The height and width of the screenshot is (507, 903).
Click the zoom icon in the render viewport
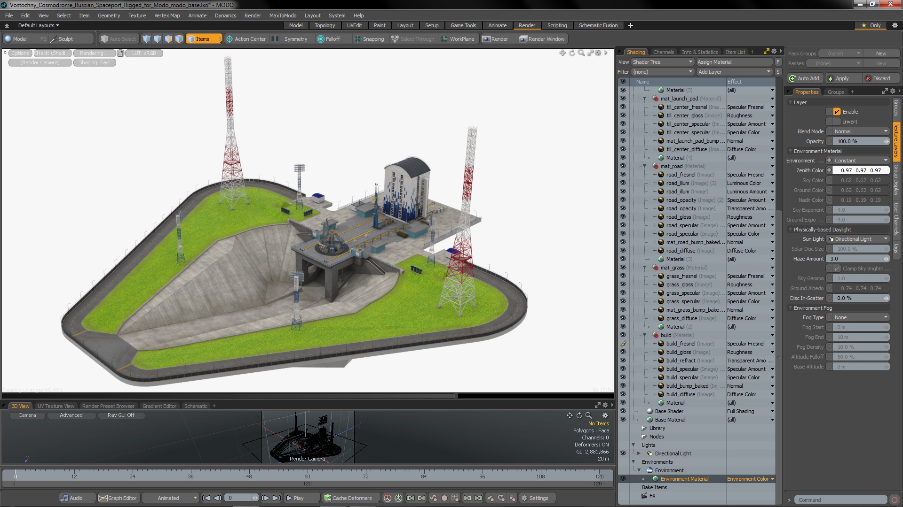581,53
